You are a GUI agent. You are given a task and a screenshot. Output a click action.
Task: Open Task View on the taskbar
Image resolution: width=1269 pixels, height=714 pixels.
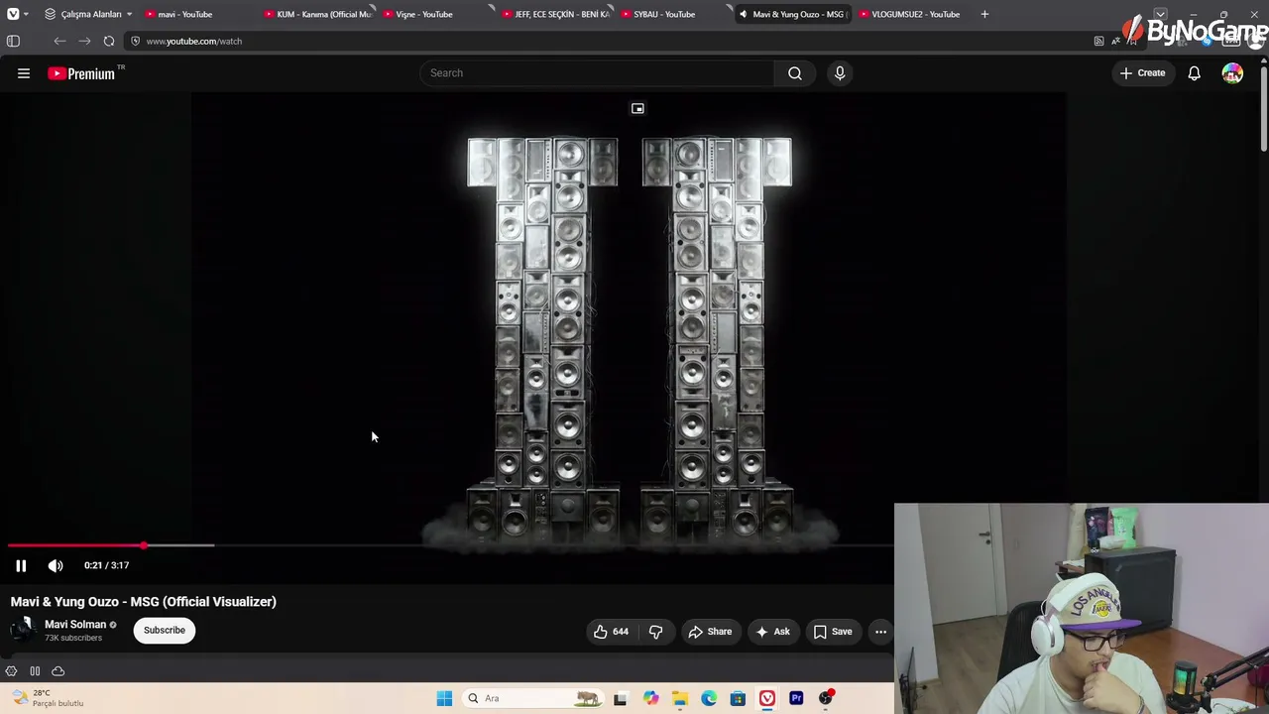pyautogui.click(x=621, y=698)
